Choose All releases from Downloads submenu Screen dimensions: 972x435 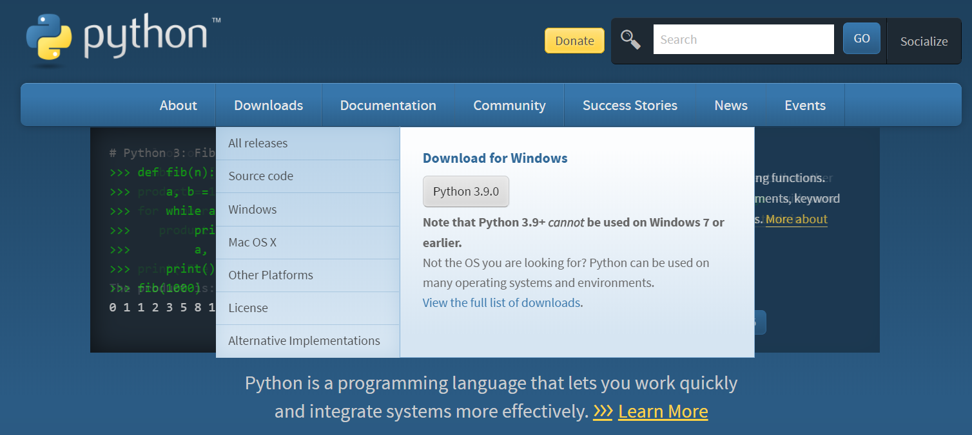pos(308,143)
